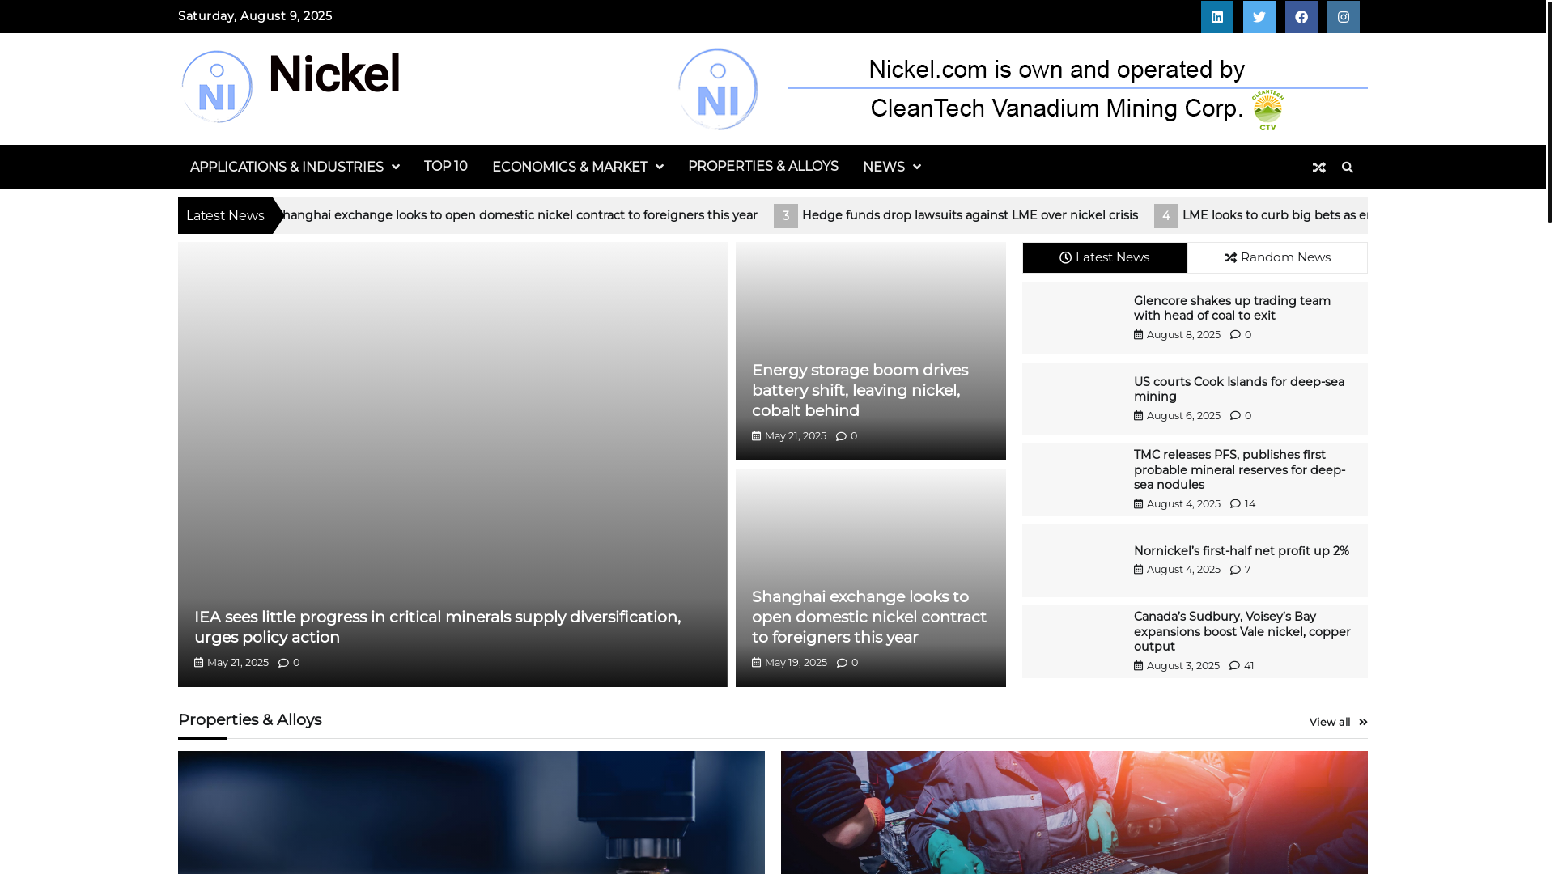This screenshot has height=874, width=1554.
Task: Click the CleanTech Vanadium banner ad
Action: (1021, 89)
